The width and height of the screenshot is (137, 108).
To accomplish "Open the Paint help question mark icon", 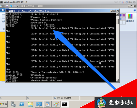I will tap(135, 10).
